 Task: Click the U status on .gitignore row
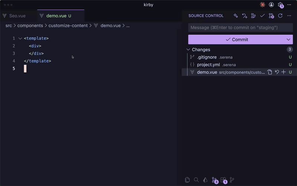tap(290, 57)
